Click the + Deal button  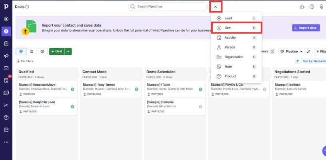(x=57, y=52)
